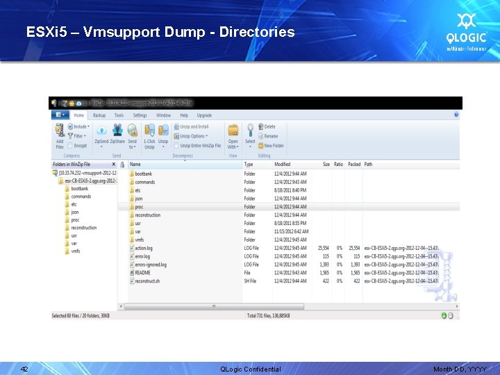This screenshot has width=500, height=375.
Task: Click the Filter funnel icon
Action: (x=70, y=136)
